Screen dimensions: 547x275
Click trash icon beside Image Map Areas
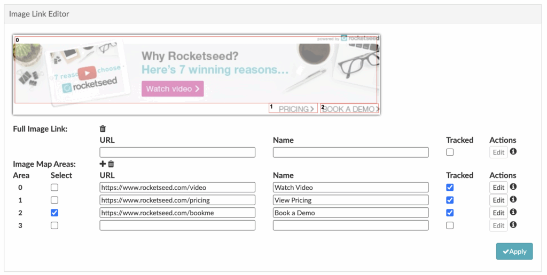[x=111, y=164]
